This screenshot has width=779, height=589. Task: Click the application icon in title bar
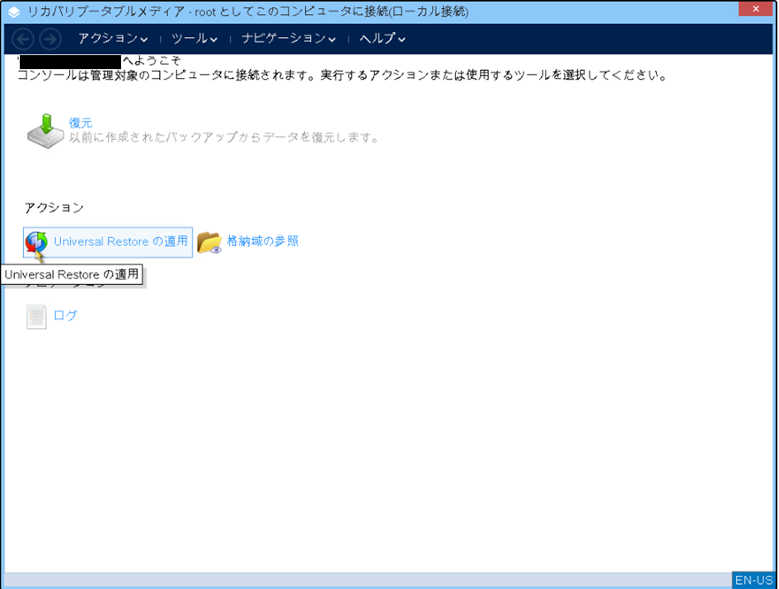click(14, 12)
